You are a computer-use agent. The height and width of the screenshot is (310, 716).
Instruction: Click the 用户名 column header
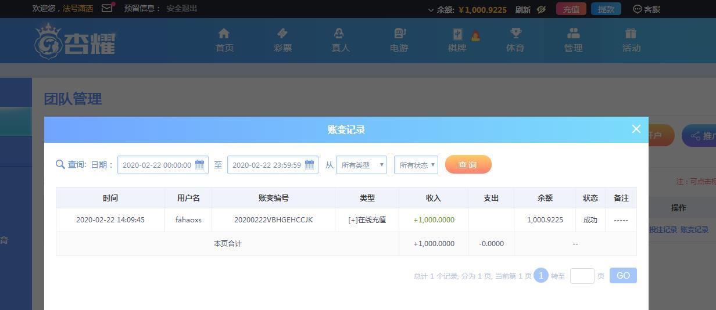tap(188, 198)
